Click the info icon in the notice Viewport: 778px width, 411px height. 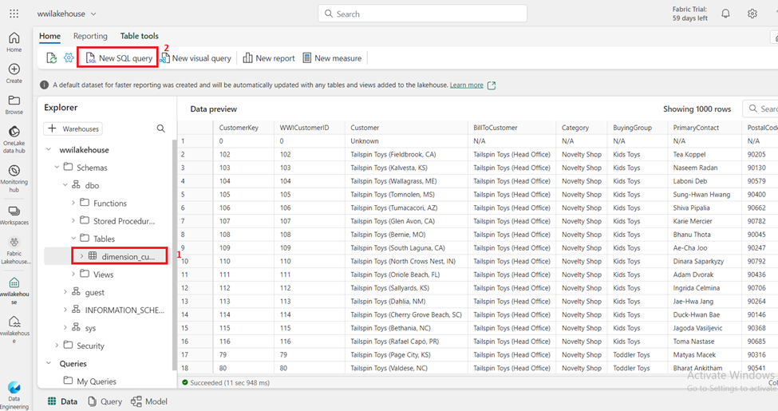tap(44, 85)
